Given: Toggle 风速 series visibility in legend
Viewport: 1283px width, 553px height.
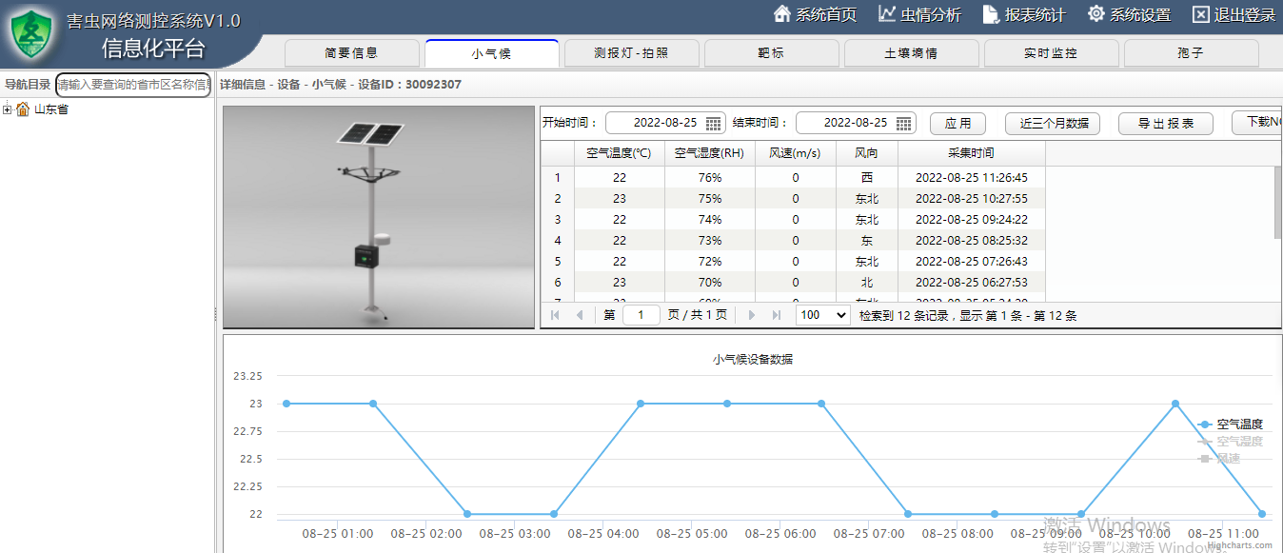Looking at the screenshot, I should pyautogui.click(x=1228, y=458).
